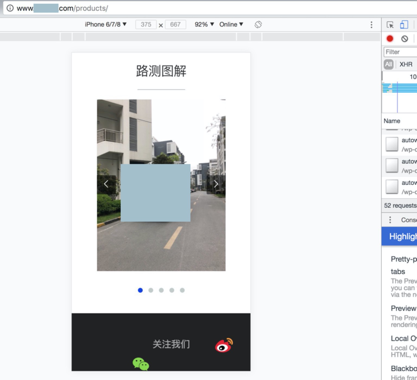This screenshot has width=417, height=380.
Task: Click the 关注我们 footer text
Action: click(171, 344)
